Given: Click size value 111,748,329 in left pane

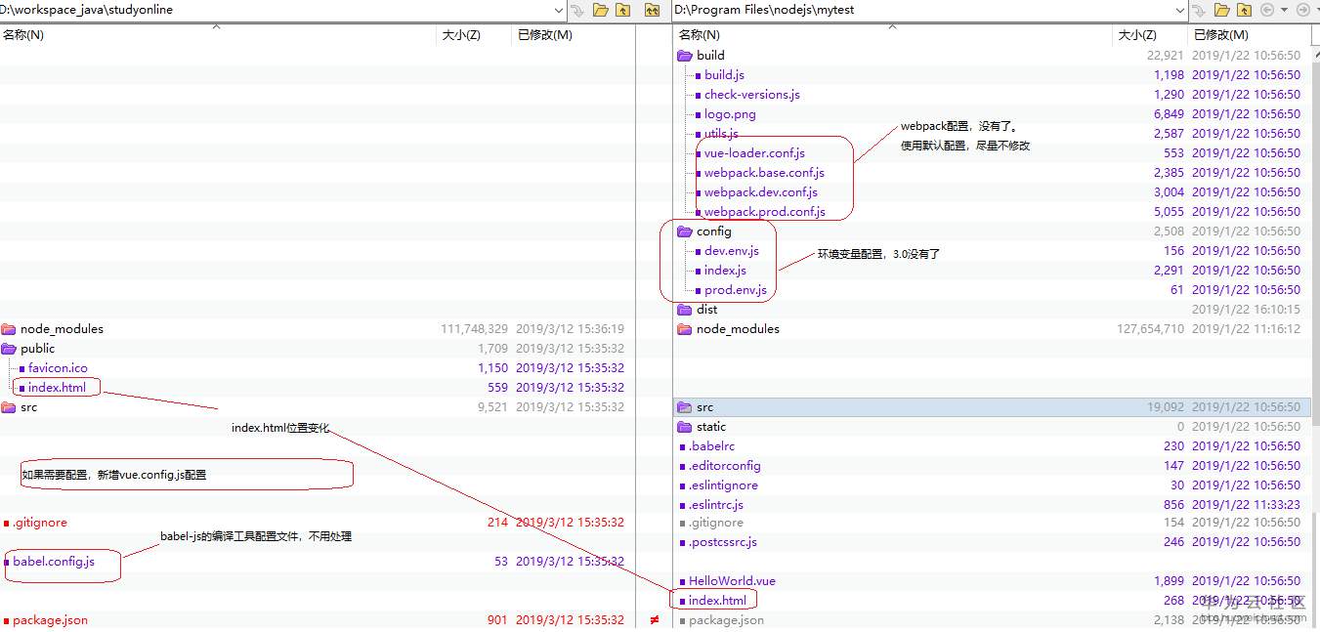Looking at the screenshot, I should 474,329.
